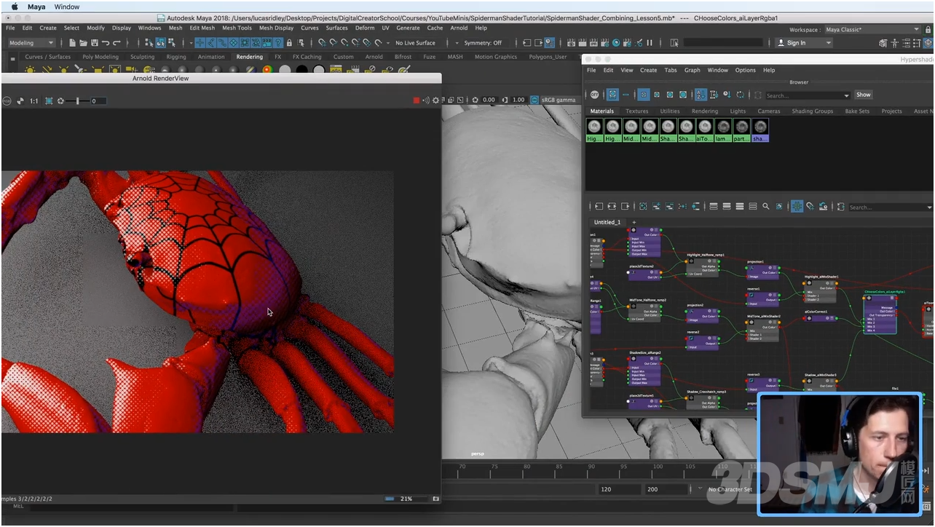935x527 pixels.
Task: Expand the Hypershade browser search dropdown arrow
Action: pyautogui.click(x=846, y=95)
